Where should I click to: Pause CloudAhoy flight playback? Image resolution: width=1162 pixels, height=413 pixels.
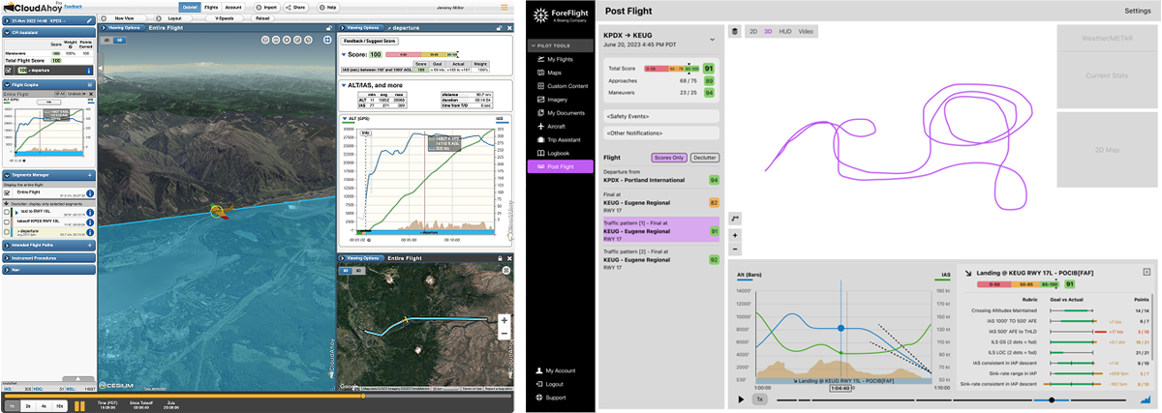pos(80,405)
